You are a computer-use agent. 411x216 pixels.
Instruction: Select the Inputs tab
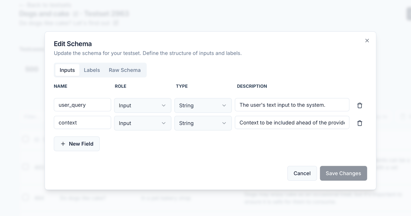67,70
